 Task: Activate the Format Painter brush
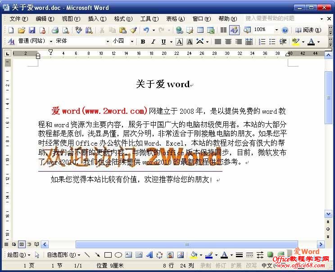coord(133,30)
